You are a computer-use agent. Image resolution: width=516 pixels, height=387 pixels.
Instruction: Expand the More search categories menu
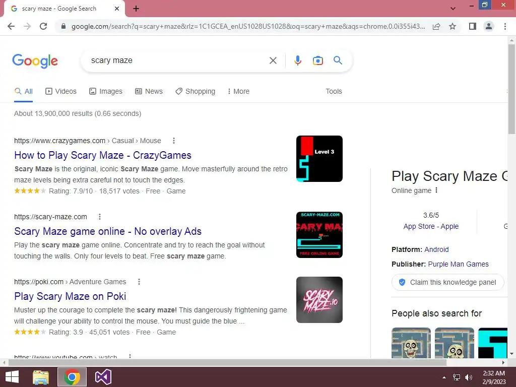(x=238, y=92)
